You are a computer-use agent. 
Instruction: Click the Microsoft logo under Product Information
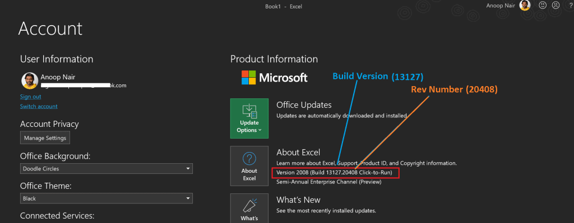click(274, 77)
